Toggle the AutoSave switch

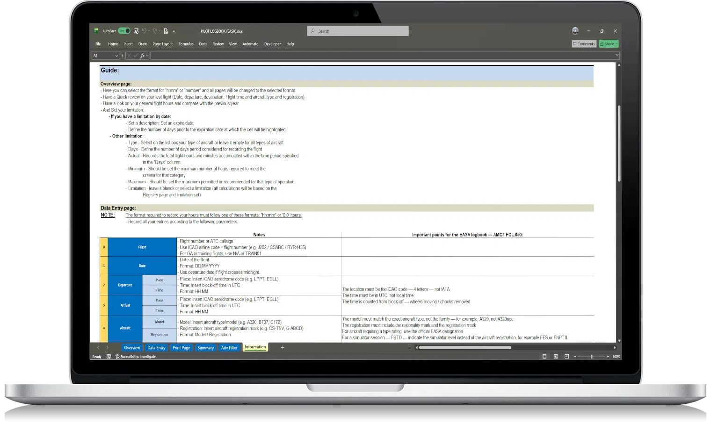124,31
